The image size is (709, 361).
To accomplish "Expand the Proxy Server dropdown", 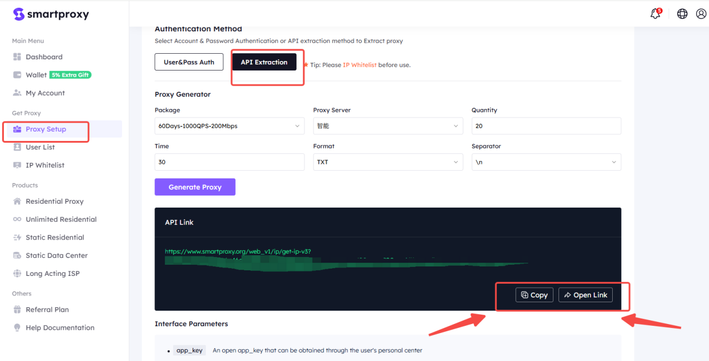I will pyautogui.click(x=388, y=126).
